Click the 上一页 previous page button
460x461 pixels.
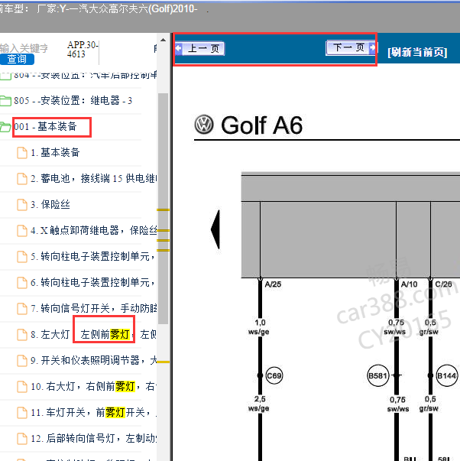click(x=200, y=48)
